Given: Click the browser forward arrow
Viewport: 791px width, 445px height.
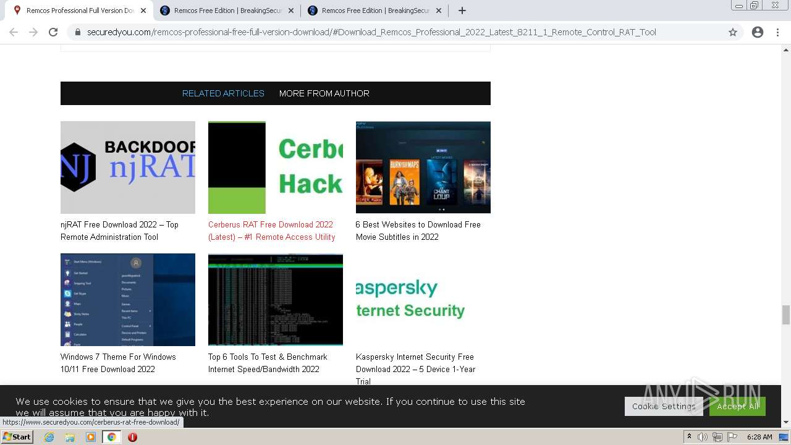Looking at the screenshot, I should pos(33,32).
